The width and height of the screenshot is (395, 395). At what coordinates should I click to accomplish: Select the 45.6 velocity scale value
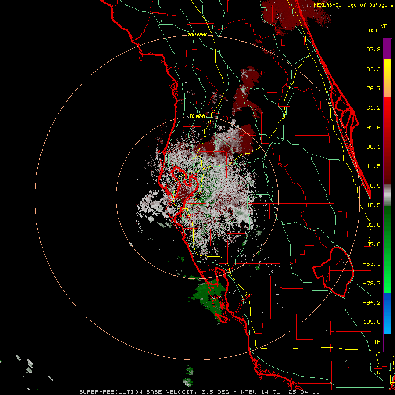click(373, 127)
